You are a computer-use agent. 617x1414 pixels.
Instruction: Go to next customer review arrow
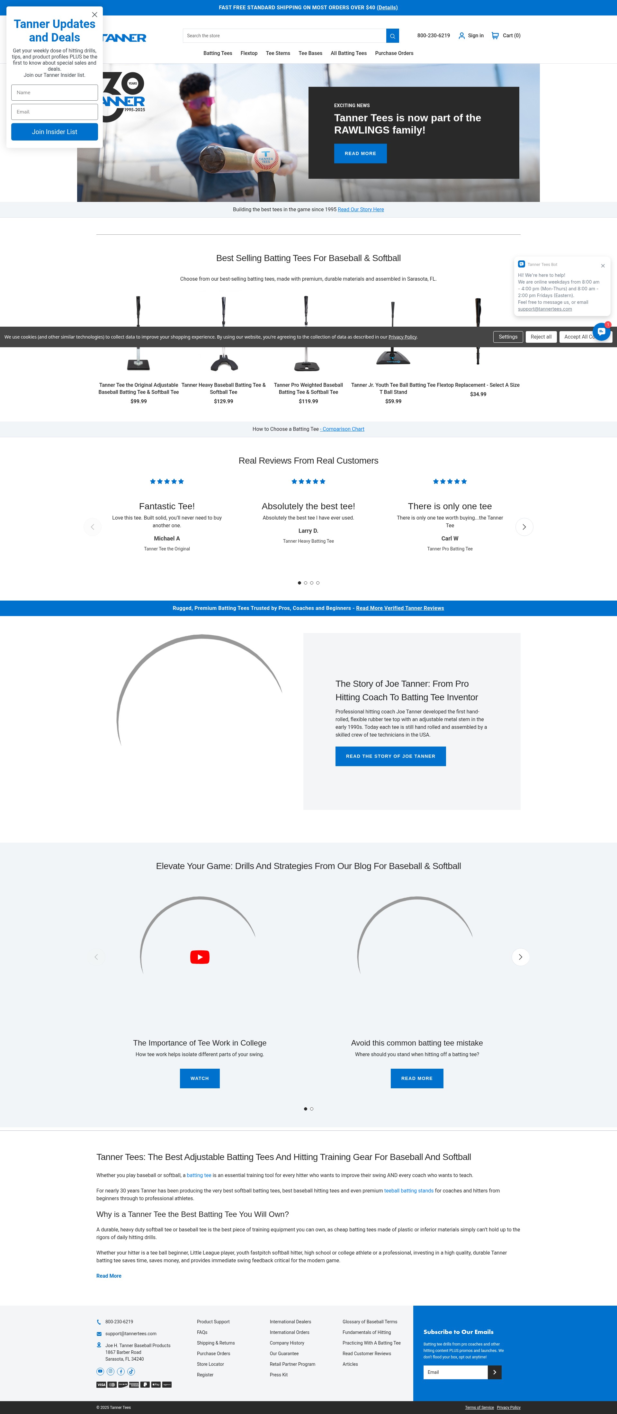click(x=524, y=527)
